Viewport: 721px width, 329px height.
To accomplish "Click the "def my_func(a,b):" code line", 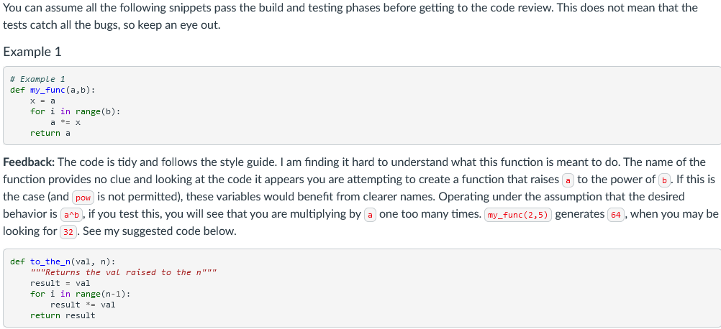I will tap(53, 90).
